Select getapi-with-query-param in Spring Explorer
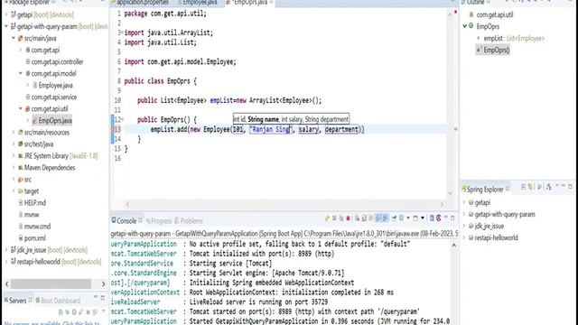Screen dimensions: 578x325 (x=505, y=214)
